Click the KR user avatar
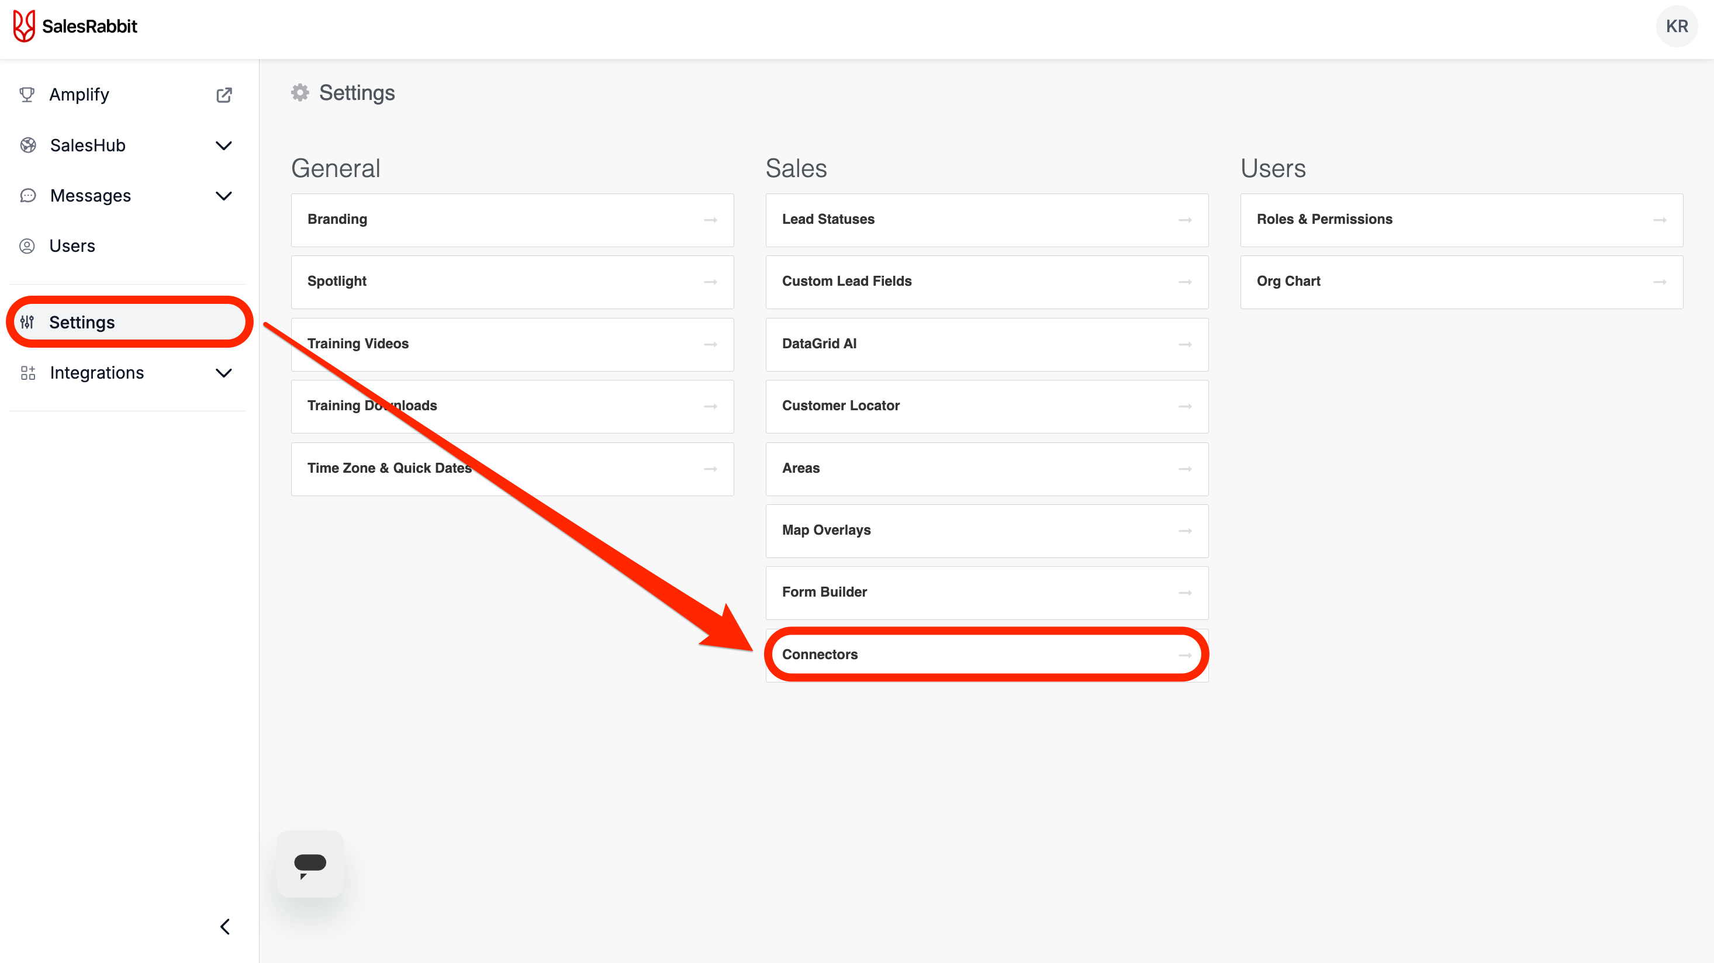1714x963 pixels. tap(1676, 26)
